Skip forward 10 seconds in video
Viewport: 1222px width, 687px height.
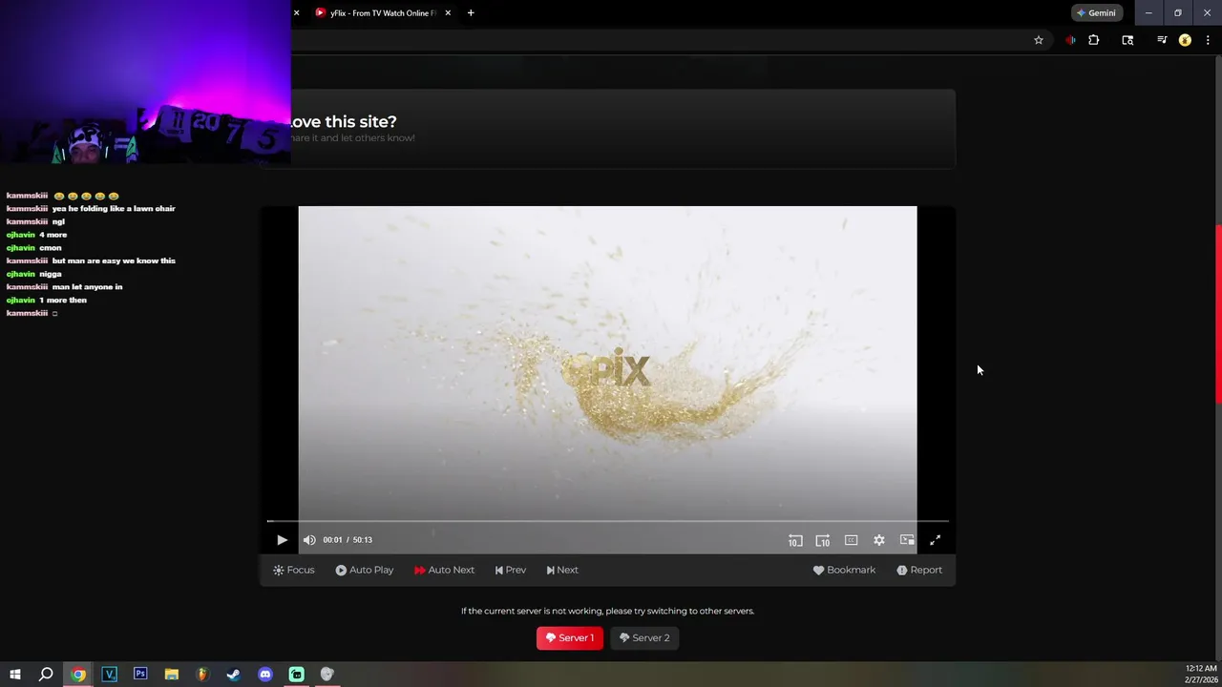(x=823, y=540)
